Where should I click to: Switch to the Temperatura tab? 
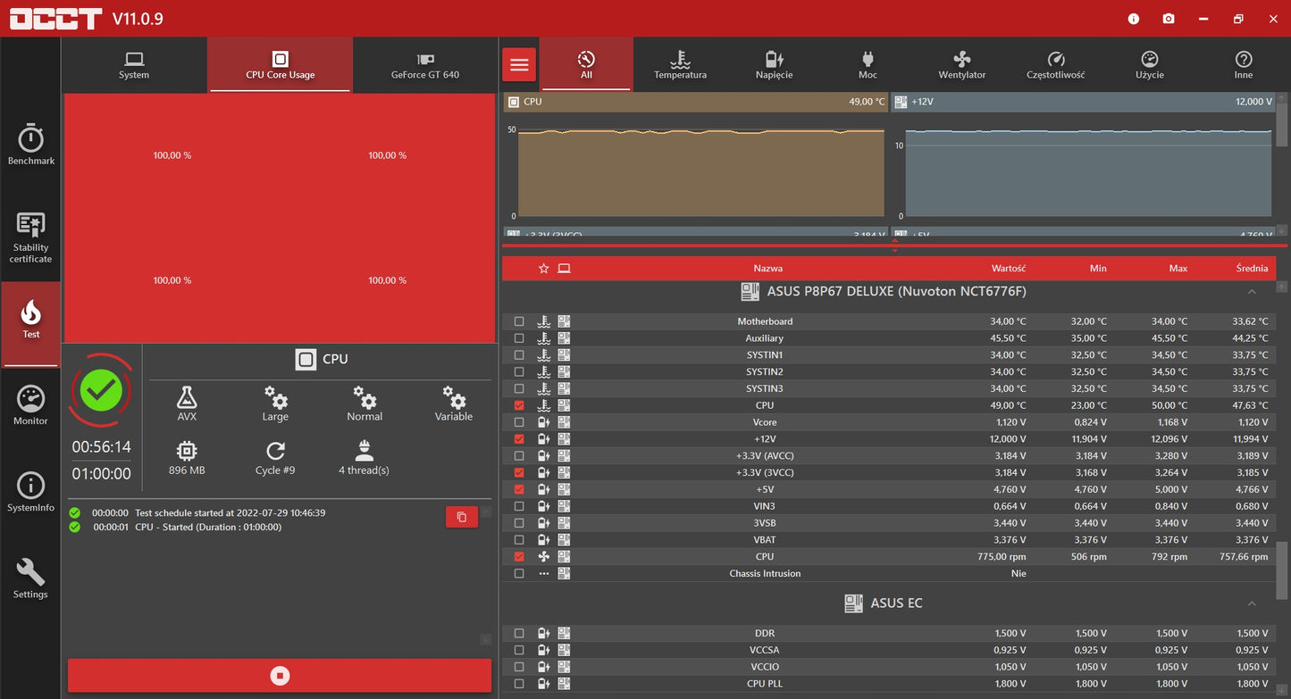click(x=680, y=64)
